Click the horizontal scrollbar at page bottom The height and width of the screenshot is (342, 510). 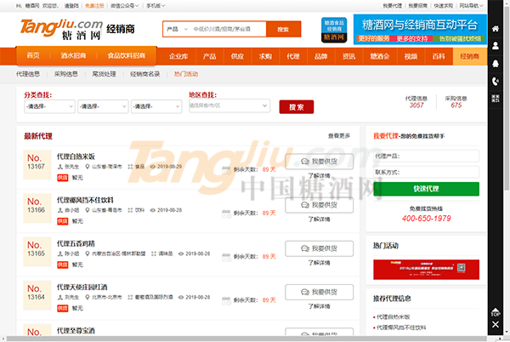coord(246,339)
